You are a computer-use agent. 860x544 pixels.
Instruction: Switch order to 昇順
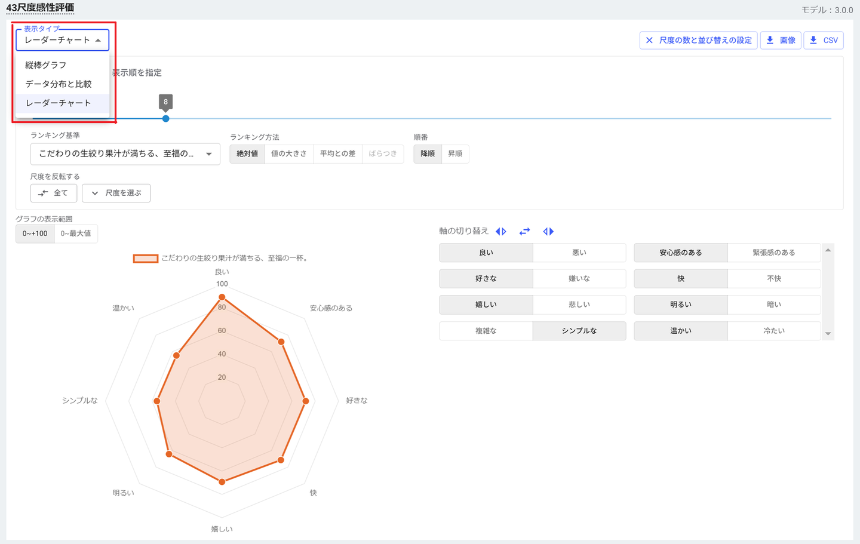click(x=455, y=153)
